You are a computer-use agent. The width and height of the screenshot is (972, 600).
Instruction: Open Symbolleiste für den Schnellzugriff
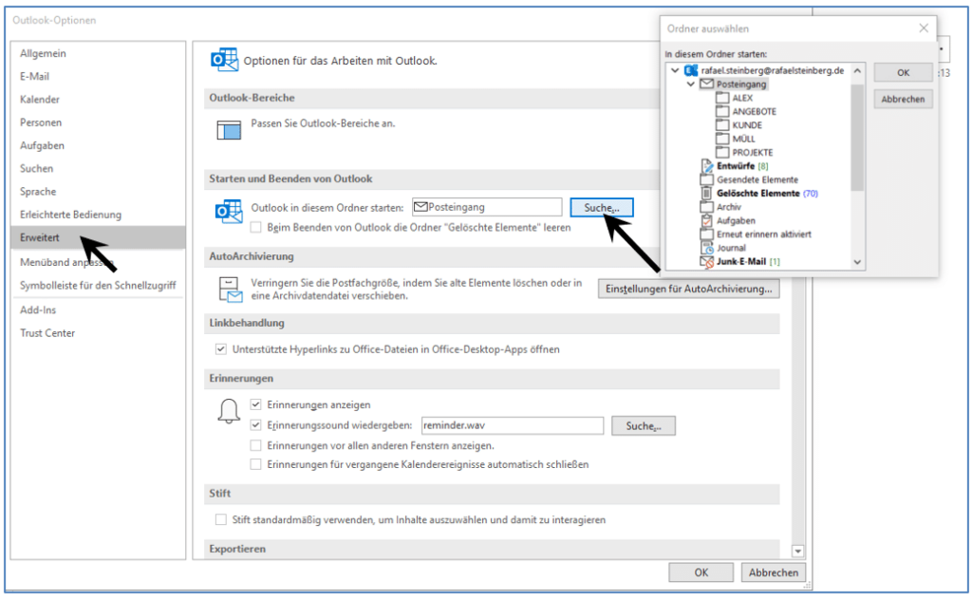[x=98, y=285]
